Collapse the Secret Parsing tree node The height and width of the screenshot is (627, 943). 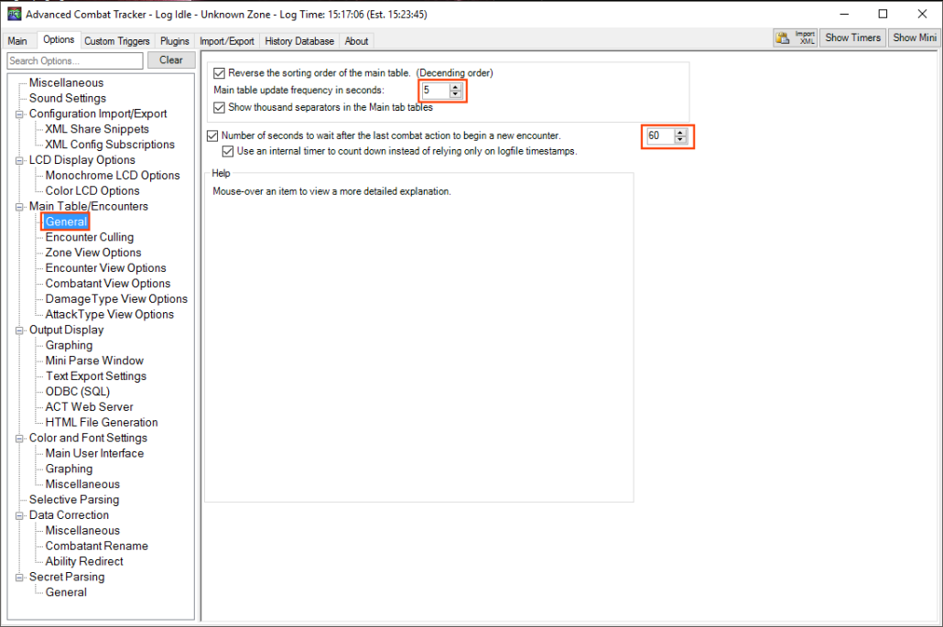19,578
